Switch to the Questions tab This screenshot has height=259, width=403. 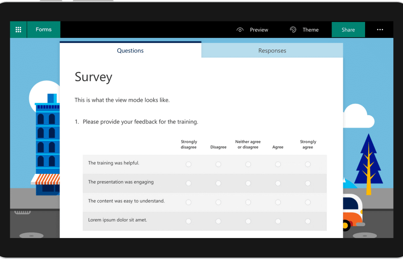tap(130, 51)
